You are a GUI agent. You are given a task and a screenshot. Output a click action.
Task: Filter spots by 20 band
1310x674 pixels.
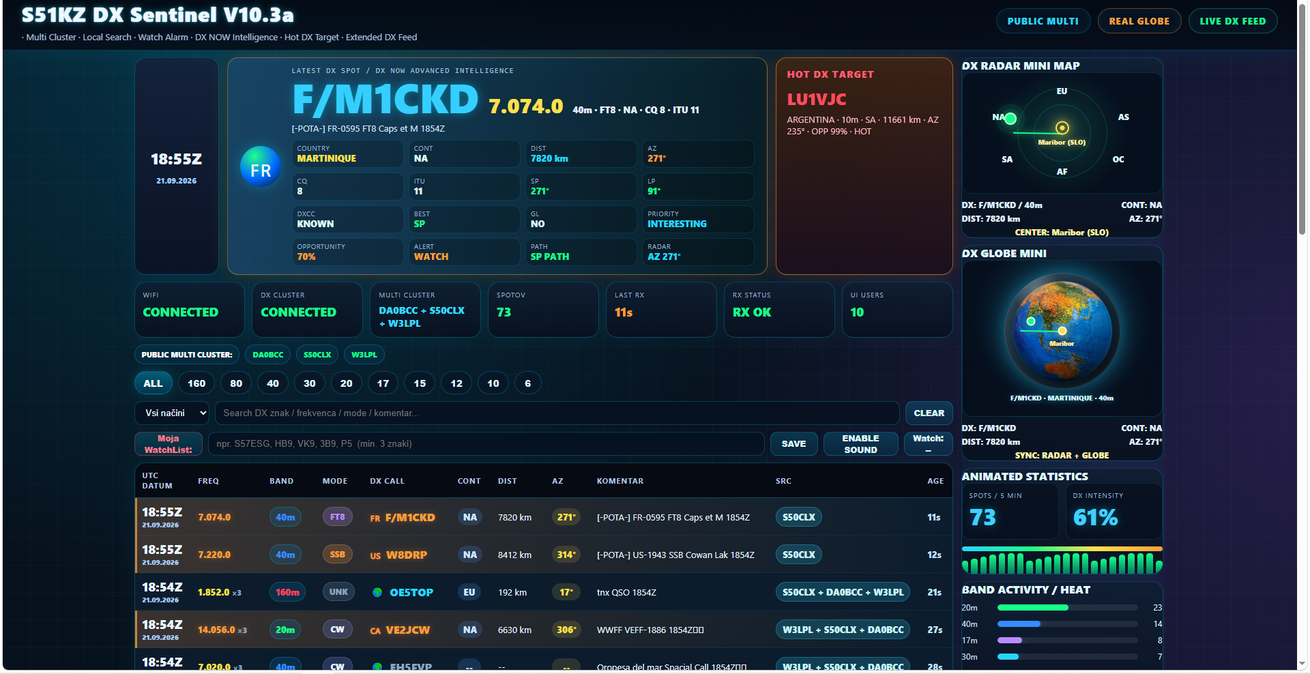pos(347,383)
